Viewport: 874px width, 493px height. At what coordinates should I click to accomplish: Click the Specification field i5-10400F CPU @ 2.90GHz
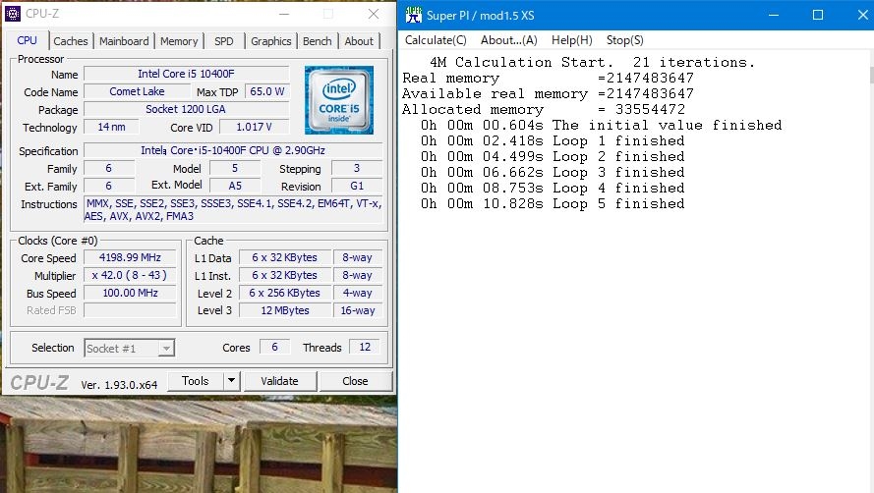(233, 150)
